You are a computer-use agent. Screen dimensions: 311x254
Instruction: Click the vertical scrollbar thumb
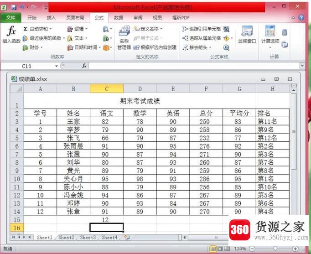[x=294, y=131]
